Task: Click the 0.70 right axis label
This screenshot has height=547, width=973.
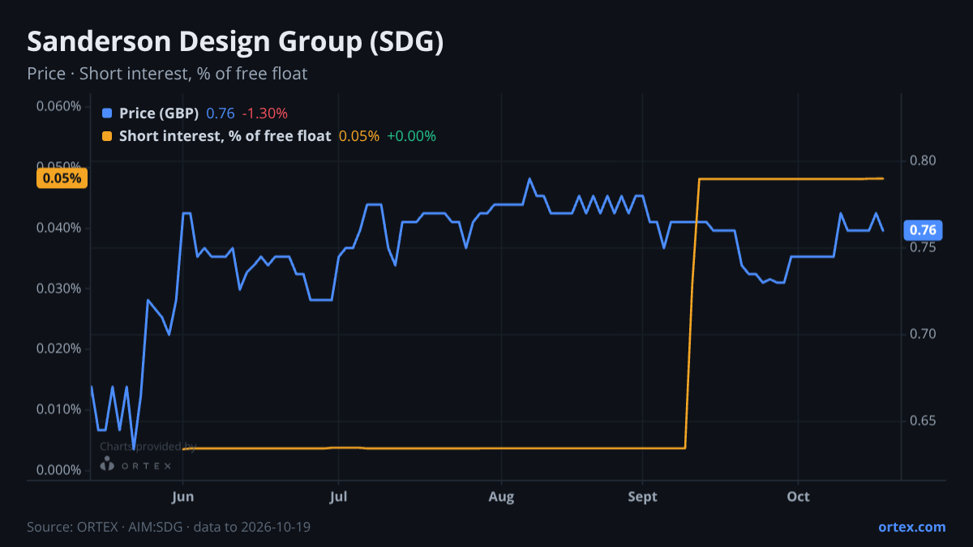Action: [x=923, y=334]
